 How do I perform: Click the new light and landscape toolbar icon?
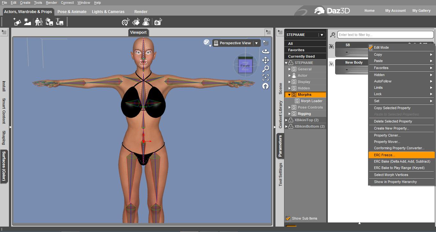27,22
